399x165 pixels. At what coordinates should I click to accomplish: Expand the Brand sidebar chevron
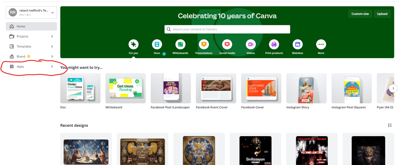tap(52, 56)
